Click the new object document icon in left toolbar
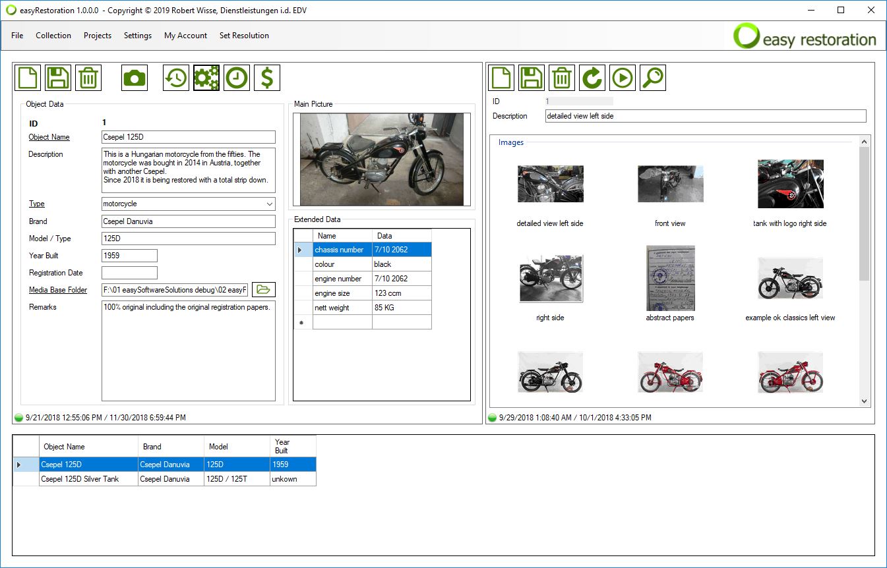The image size is (887, 568). coord(28,78)
